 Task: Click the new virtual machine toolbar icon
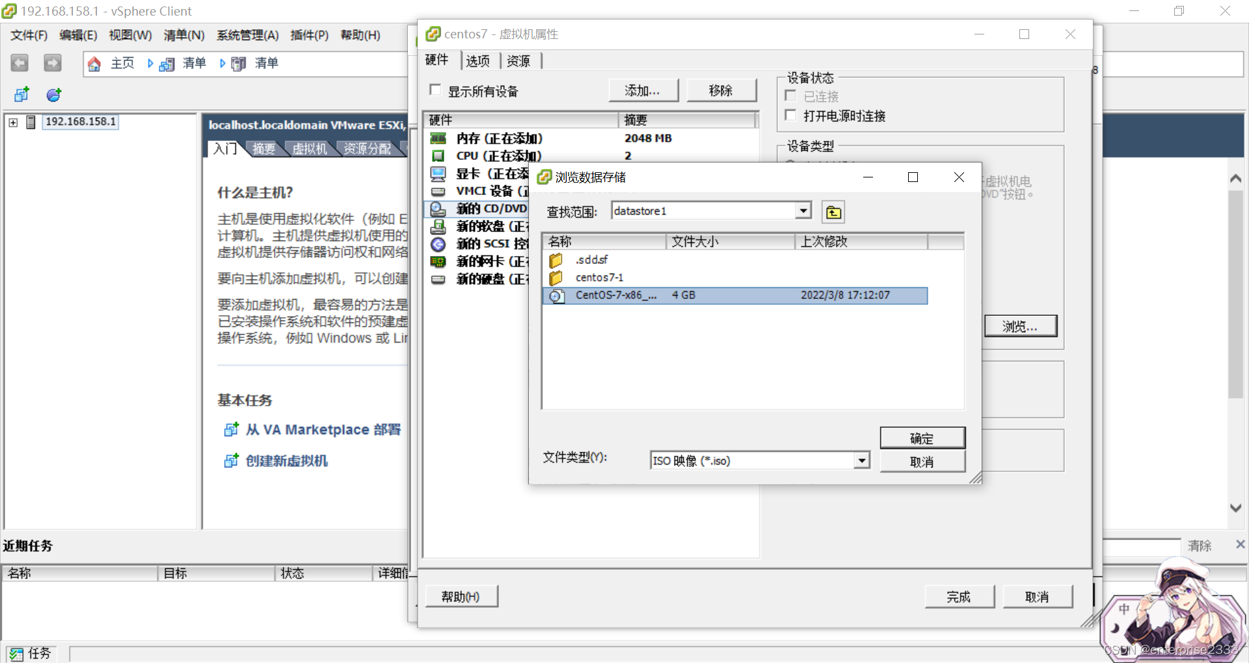click(x=22, y=95)
